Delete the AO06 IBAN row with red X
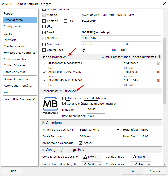This screenshot has width=168, height=176. click(158, 72)
